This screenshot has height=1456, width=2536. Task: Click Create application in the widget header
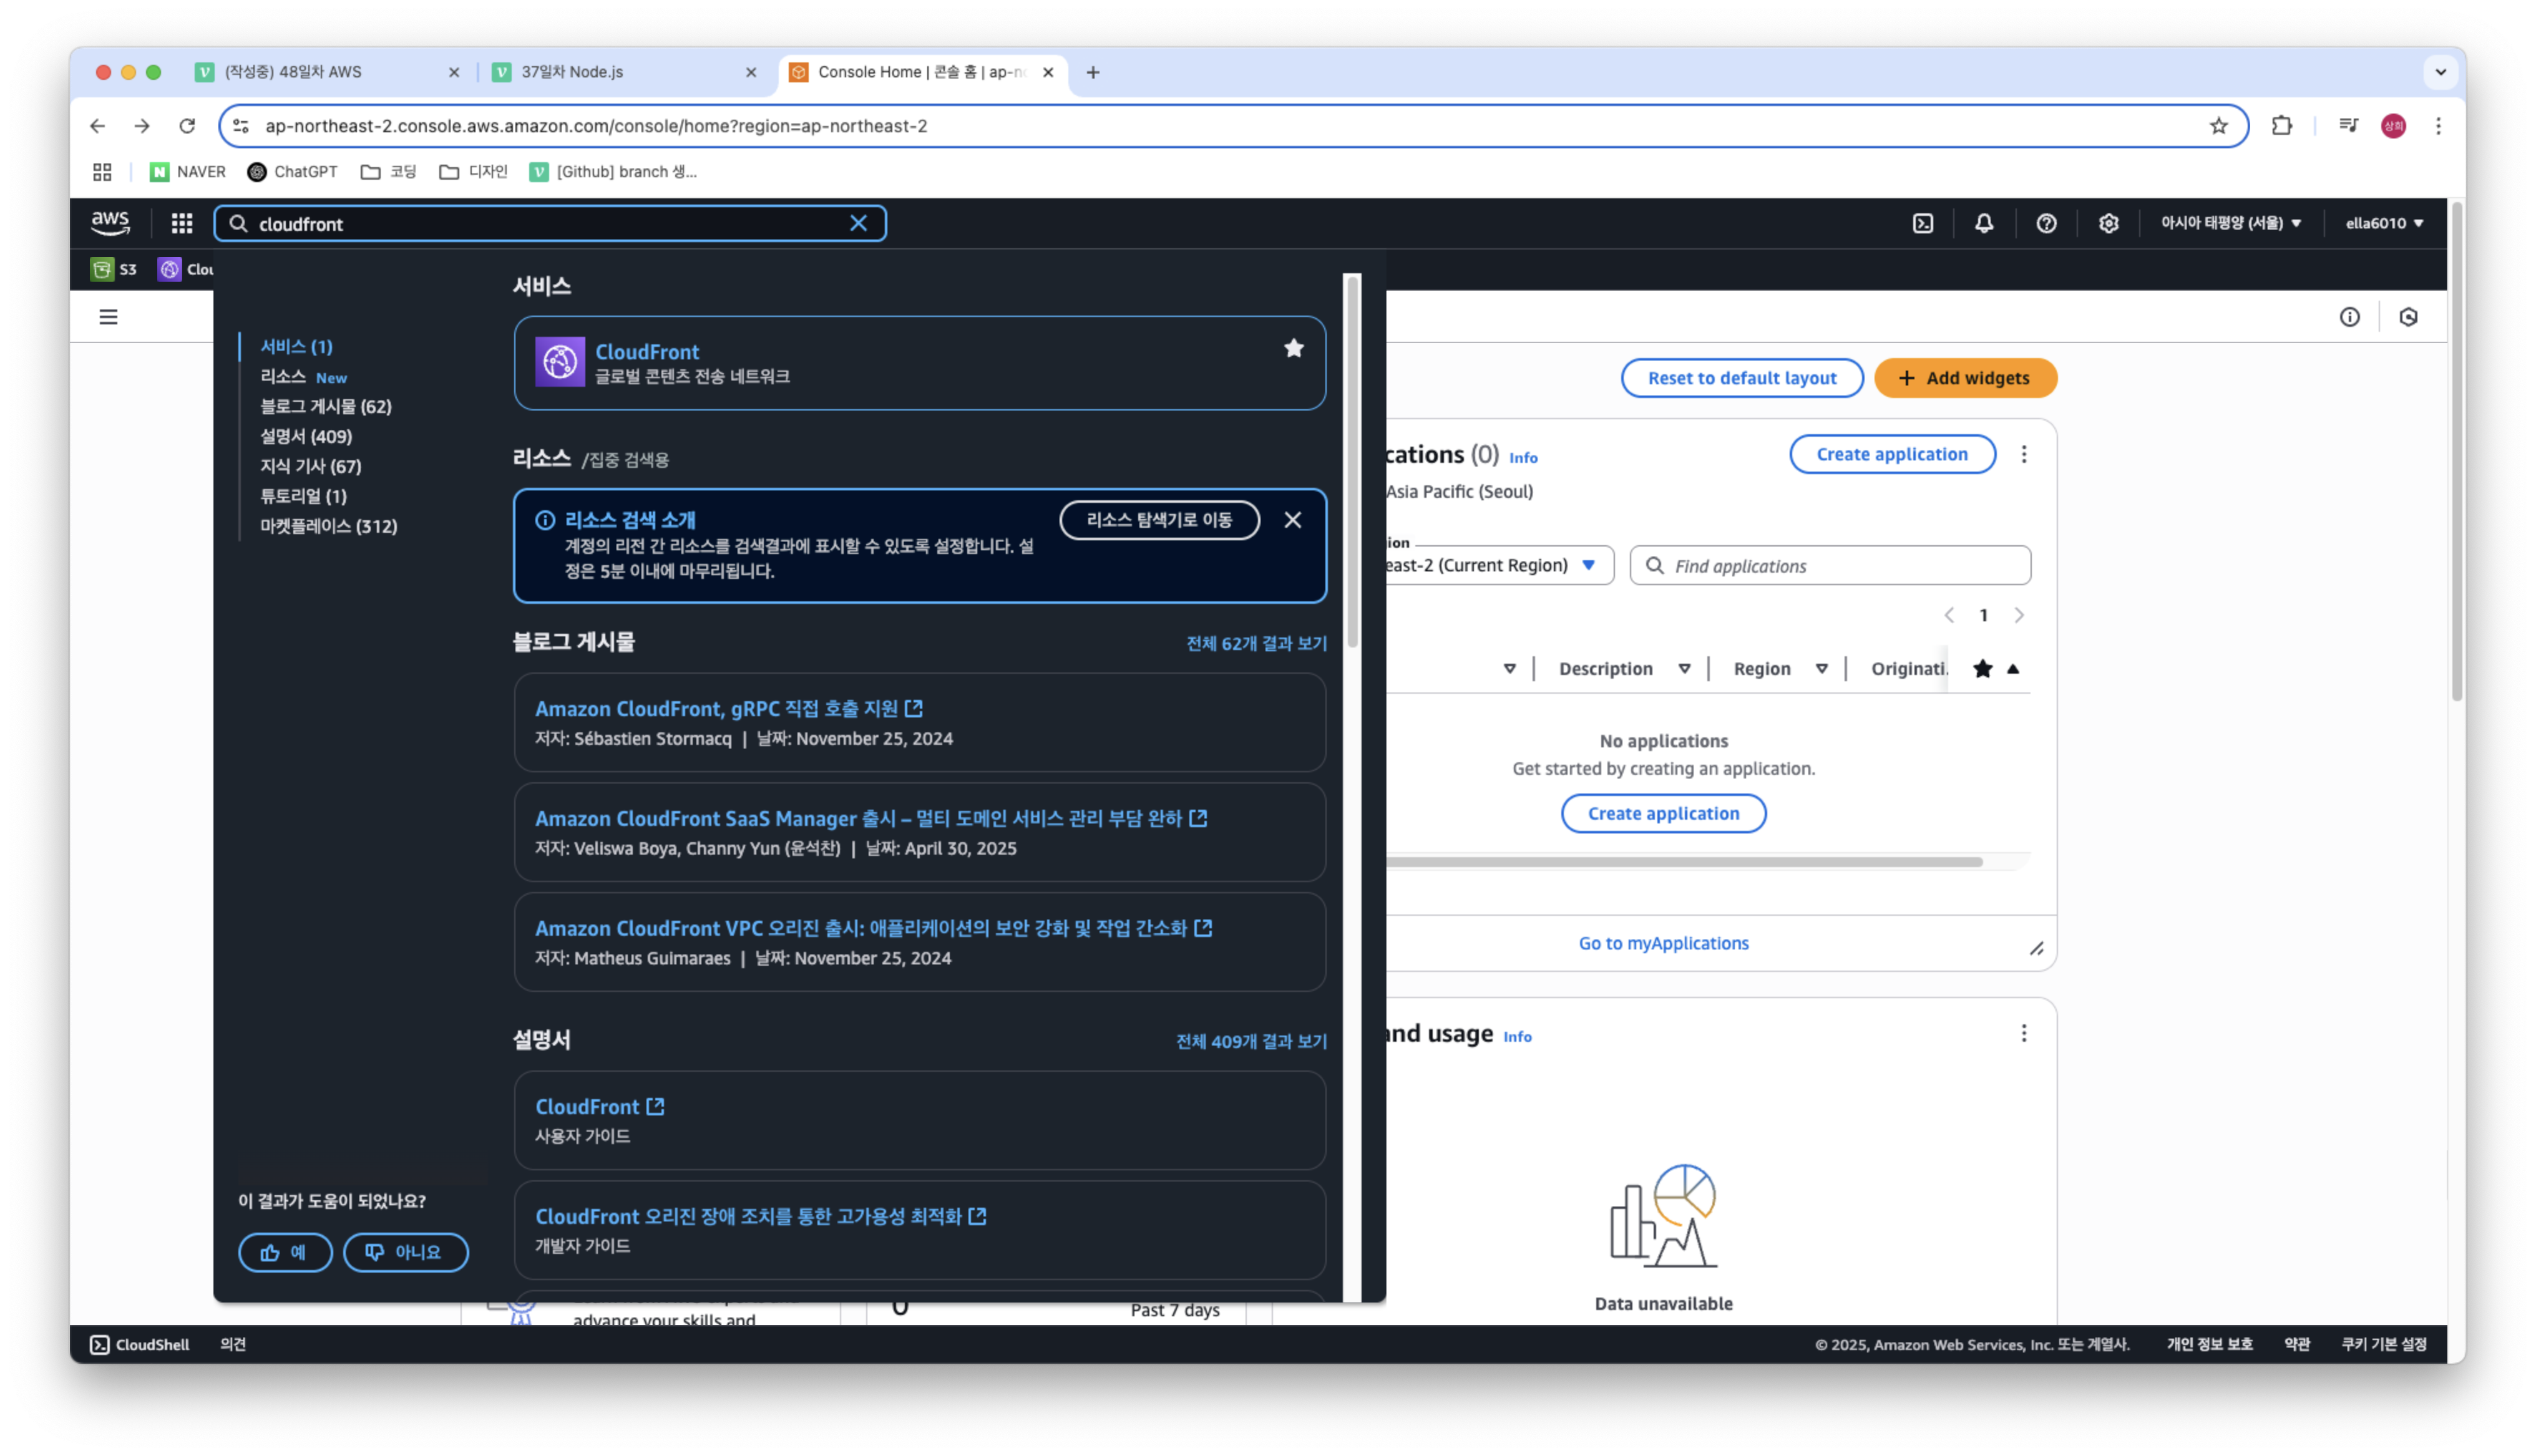pyautogui.click(x=1892, y=454)
